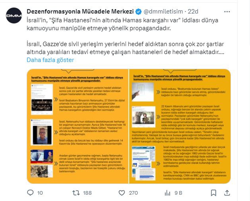The height and width of the screenshot is (201, 250).
Task: Open the three-dot more options menu
Action: (x=227, y=12)
